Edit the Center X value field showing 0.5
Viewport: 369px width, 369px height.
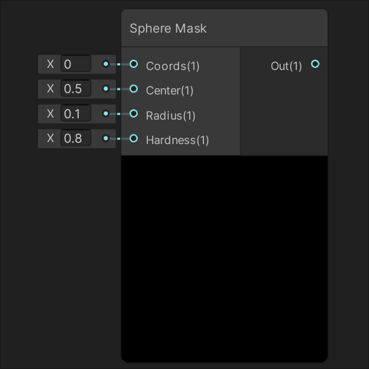(76, 88)
